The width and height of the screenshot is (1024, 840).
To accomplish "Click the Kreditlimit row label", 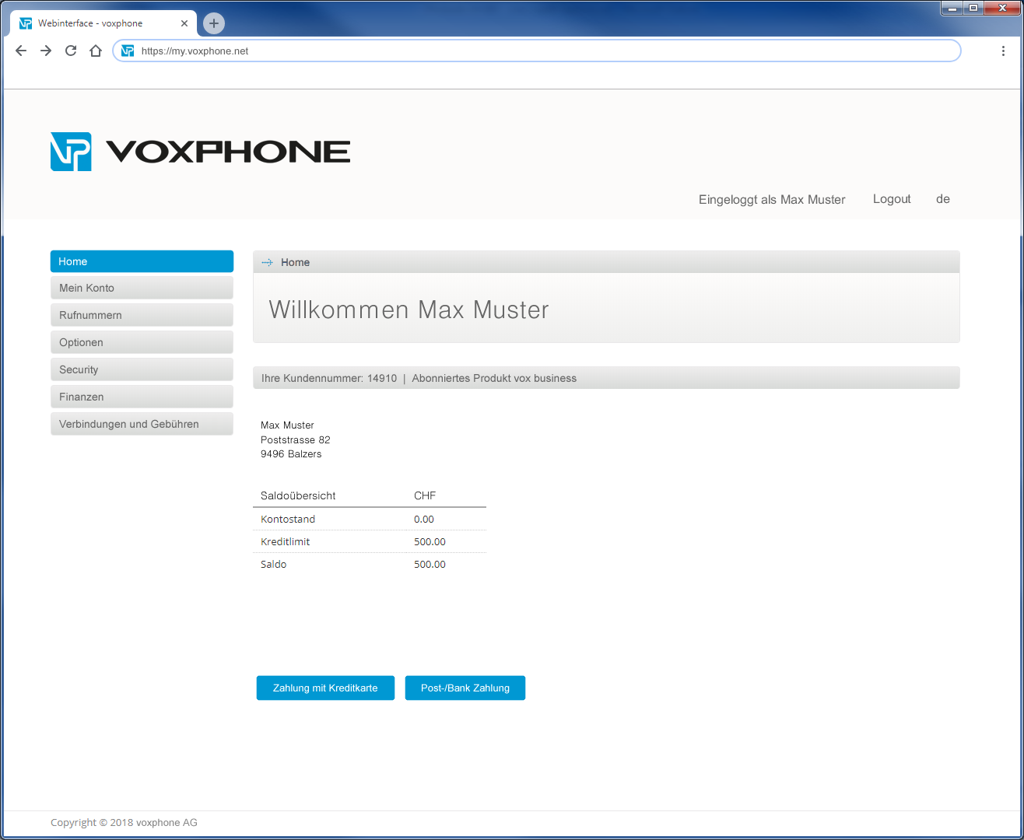I will point(285,541).
